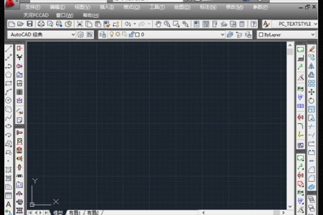Image resolution: width=323 pixels, height=215 pixels.
Task: Select the Rectangle tool in Draw toolbar
Action: coord(9,83)
